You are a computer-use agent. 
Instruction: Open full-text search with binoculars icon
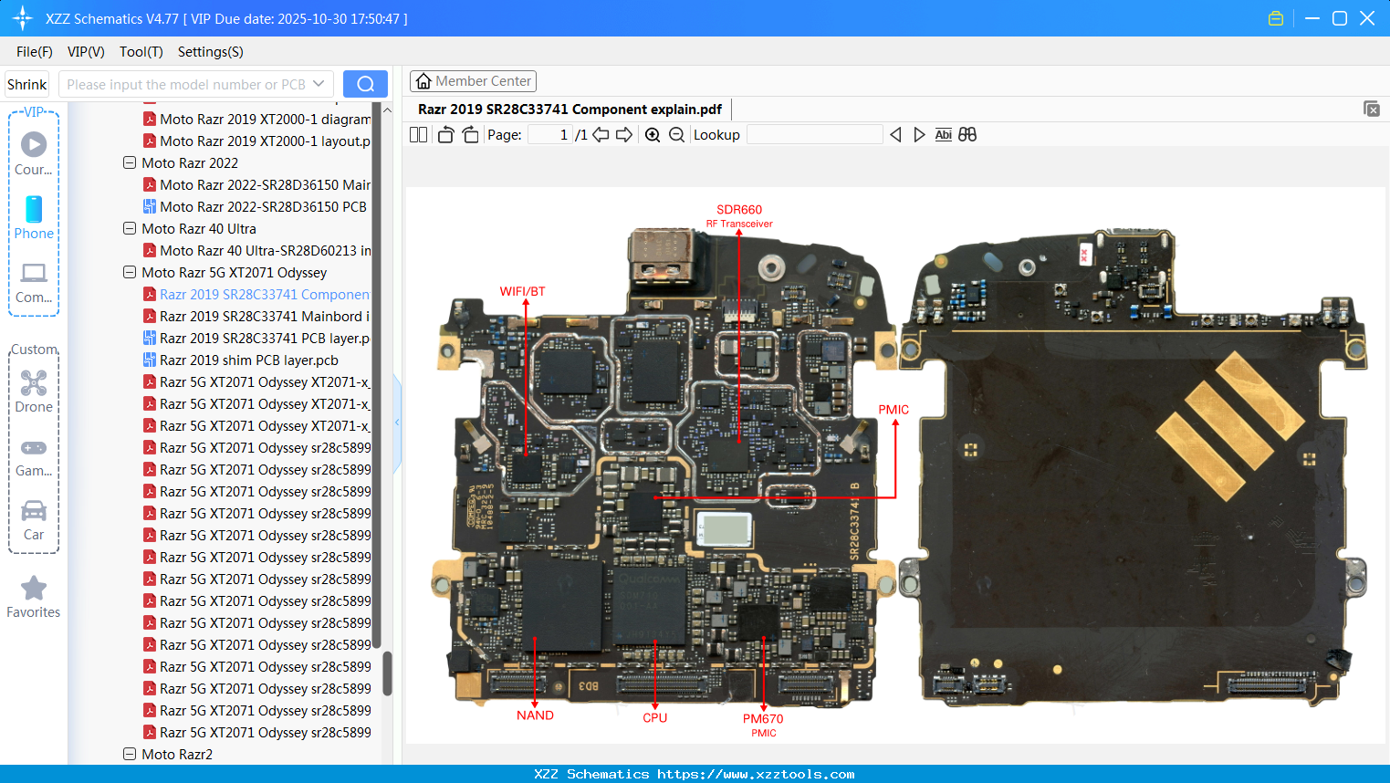967,134
